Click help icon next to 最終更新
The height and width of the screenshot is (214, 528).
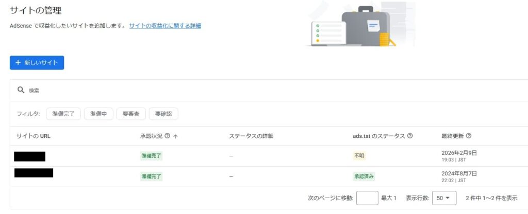[469, 136]
